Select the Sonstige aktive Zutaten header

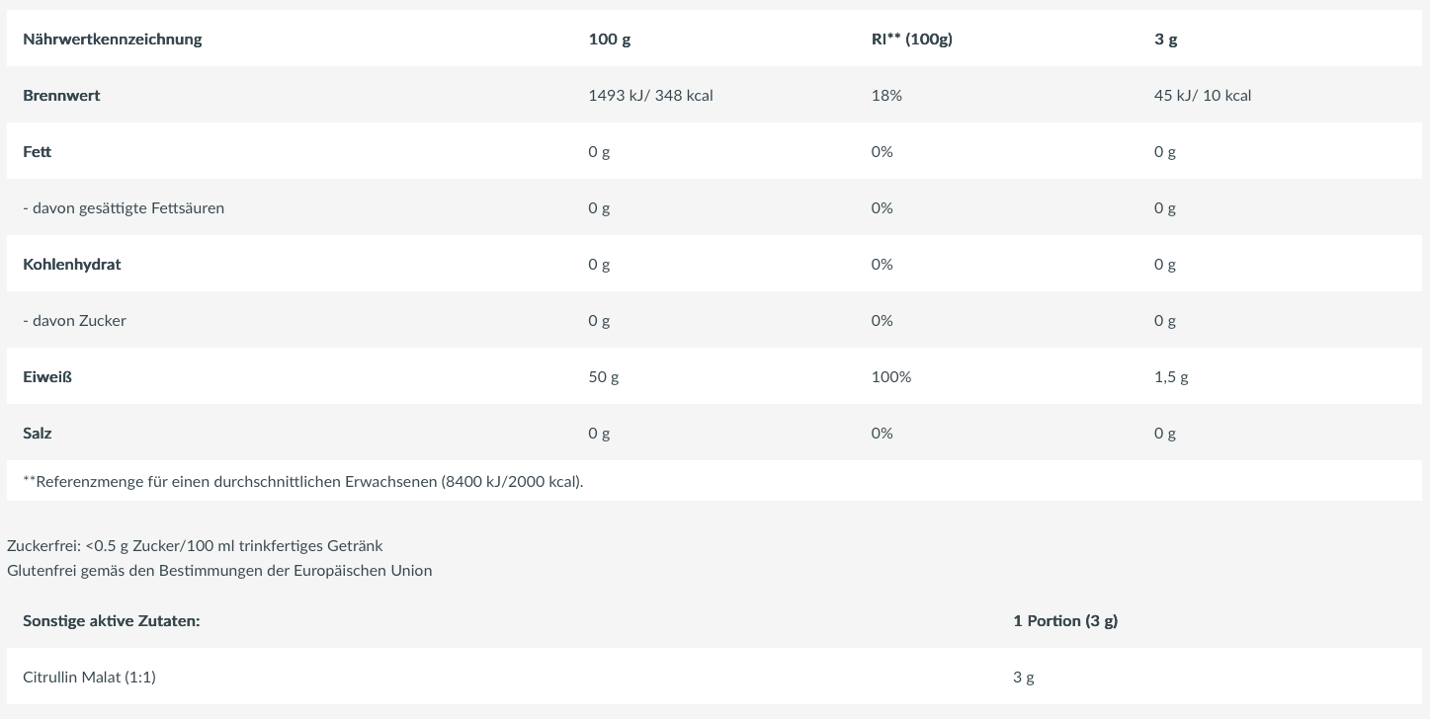(112, 621)
